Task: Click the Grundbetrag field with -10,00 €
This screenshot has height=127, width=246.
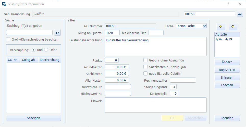Action: pyautogui.click(x=117, y=67)
